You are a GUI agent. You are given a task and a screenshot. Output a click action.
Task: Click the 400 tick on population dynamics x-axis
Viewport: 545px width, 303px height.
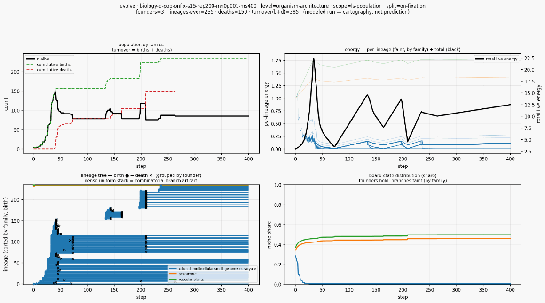(248, 159)
